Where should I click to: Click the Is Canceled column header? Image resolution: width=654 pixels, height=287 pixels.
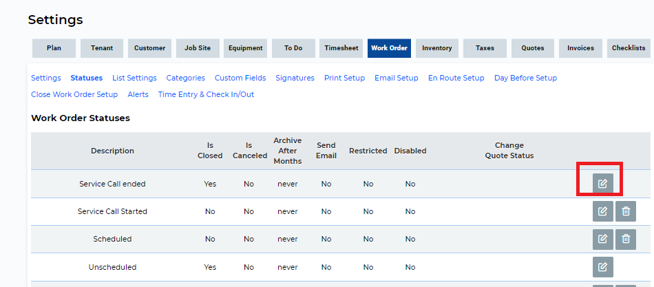(x=250, y=151)
